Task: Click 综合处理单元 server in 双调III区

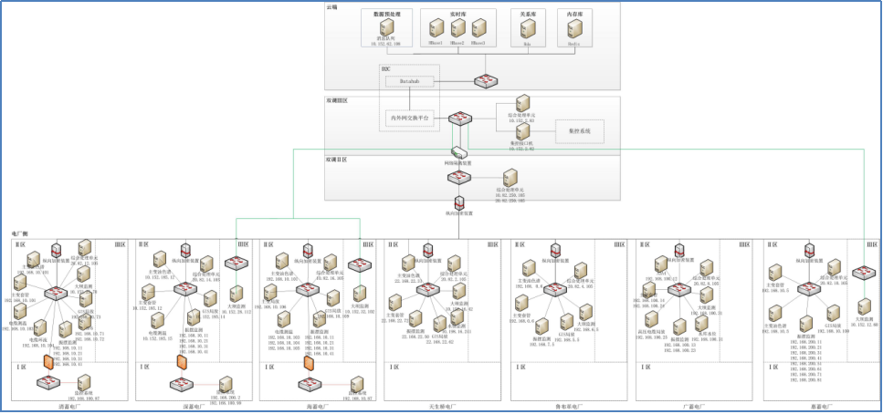Action: 523,104
